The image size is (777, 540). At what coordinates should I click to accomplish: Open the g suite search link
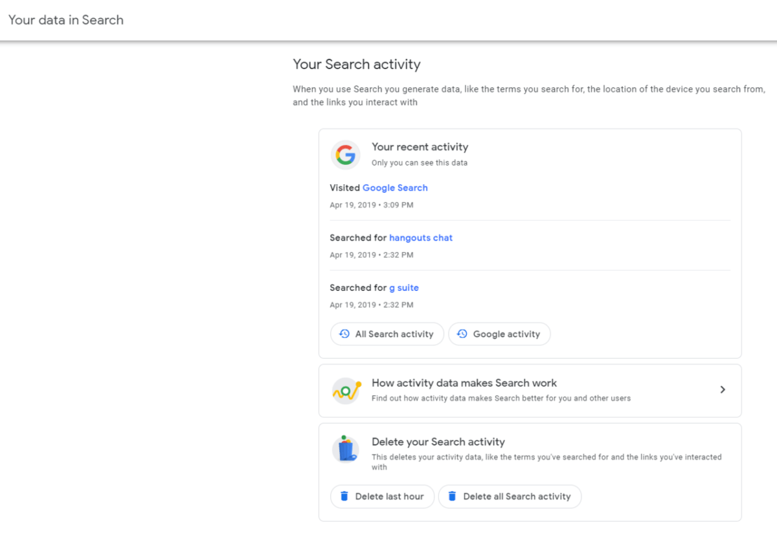(x=404, y=288)
